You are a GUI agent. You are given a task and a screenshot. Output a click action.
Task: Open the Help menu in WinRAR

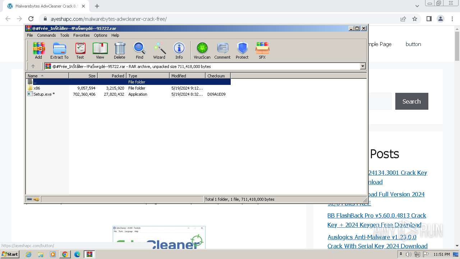tap(115, 35)
